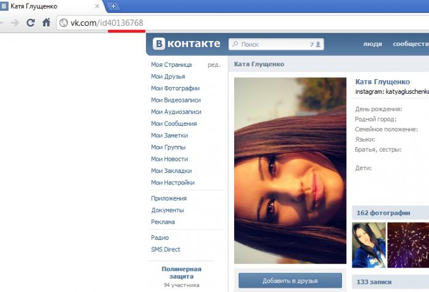Screen dimensions: 429x292
Task: Click the Катя Глущенко profile name heading
Action: (382, 82)
